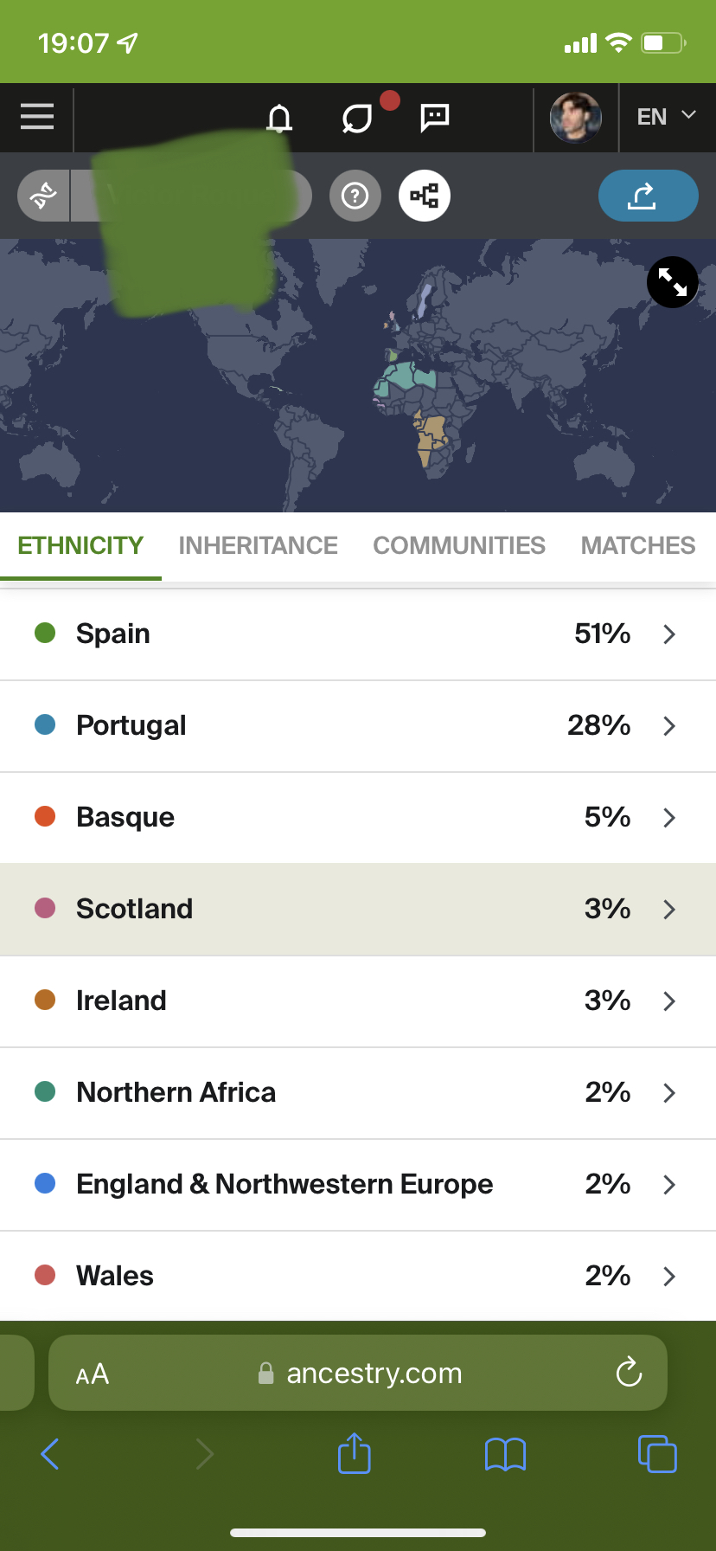This screenshot has height=1551, width=716.
Task: Open the Ancestry leaf hints icon
Action: [x=357, y=119]
